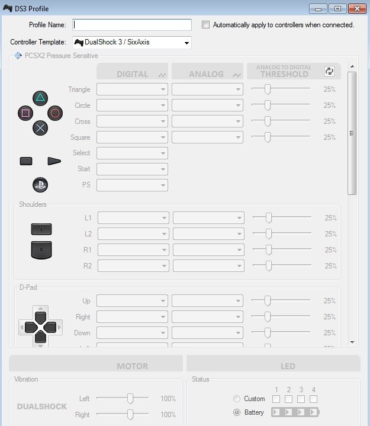Click the shoulder button 1 icon

coord(41,229)
